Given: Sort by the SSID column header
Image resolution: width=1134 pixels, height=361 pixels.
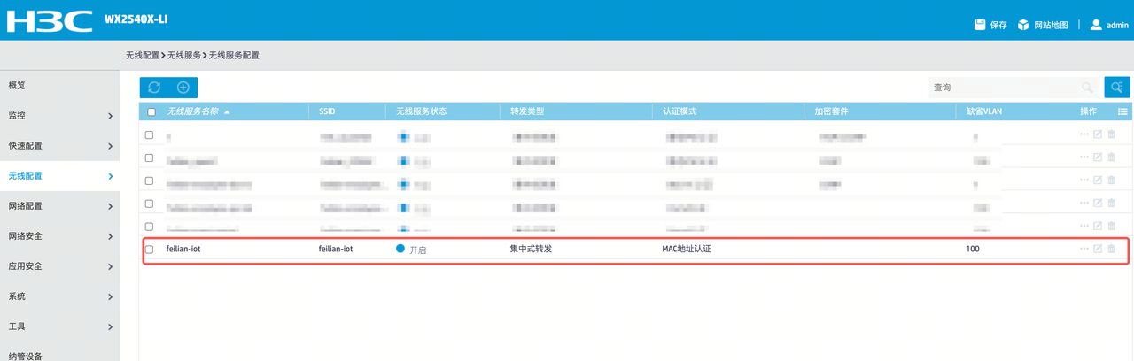Looking at the screenshot, I should pyautogui.click(x=327, y=111).
